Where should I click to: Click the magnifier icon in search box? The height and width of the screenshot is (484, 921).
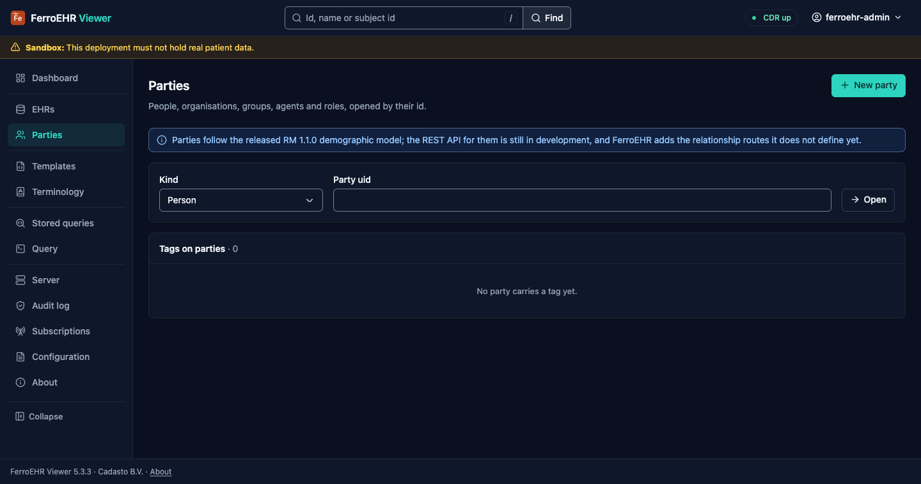tap(297, 18)
